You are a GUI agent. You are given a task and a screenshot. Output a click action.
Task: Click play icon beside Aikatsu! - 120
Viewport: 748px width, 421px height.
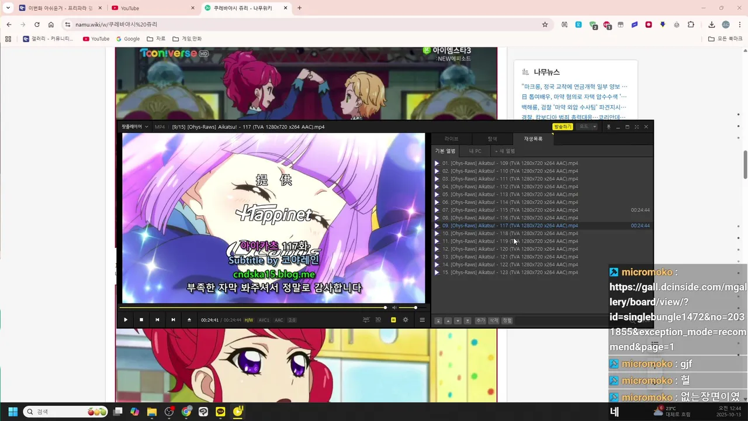coord(437,249)
